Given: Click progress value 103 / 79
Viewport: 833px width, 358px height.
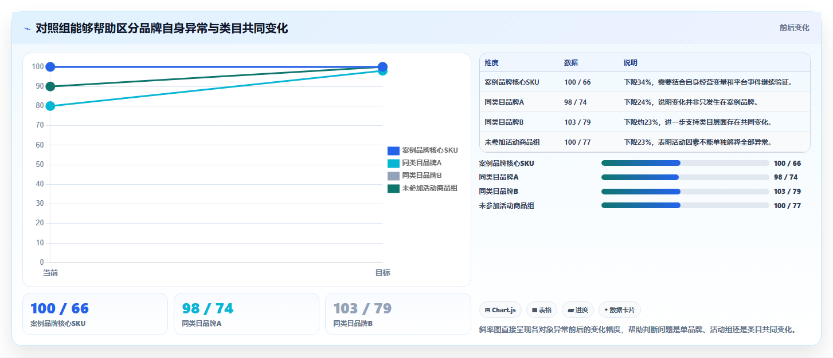Looking at the screenshot, I should coord(787,192).
